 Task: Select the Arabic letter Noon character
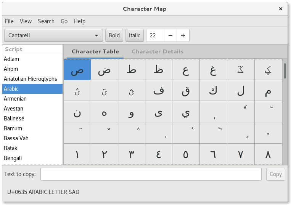77,112
